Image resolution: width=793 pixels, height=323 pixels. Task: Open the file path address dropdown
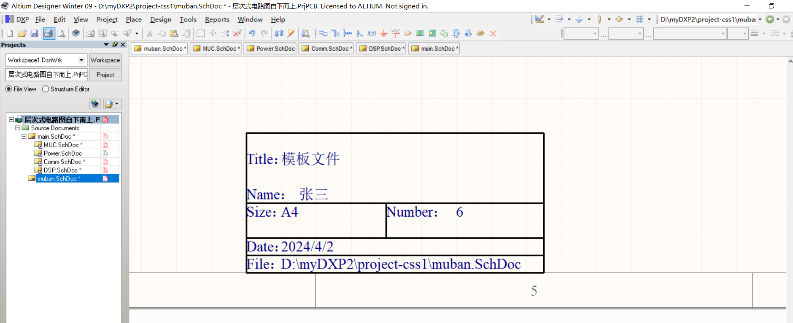pos(760,19)
